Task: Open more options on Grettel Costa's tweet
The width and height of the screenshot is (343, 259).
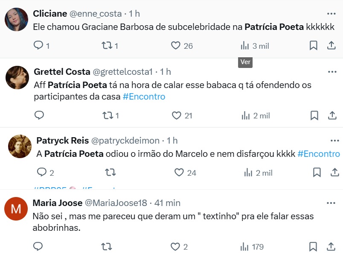Action: pos(332,72)
